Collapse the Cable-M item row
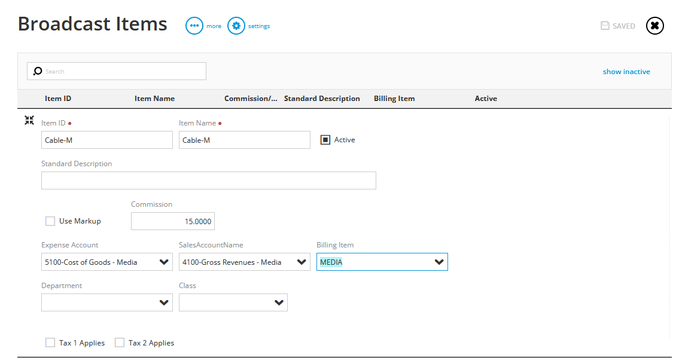 tap(29, 121)
